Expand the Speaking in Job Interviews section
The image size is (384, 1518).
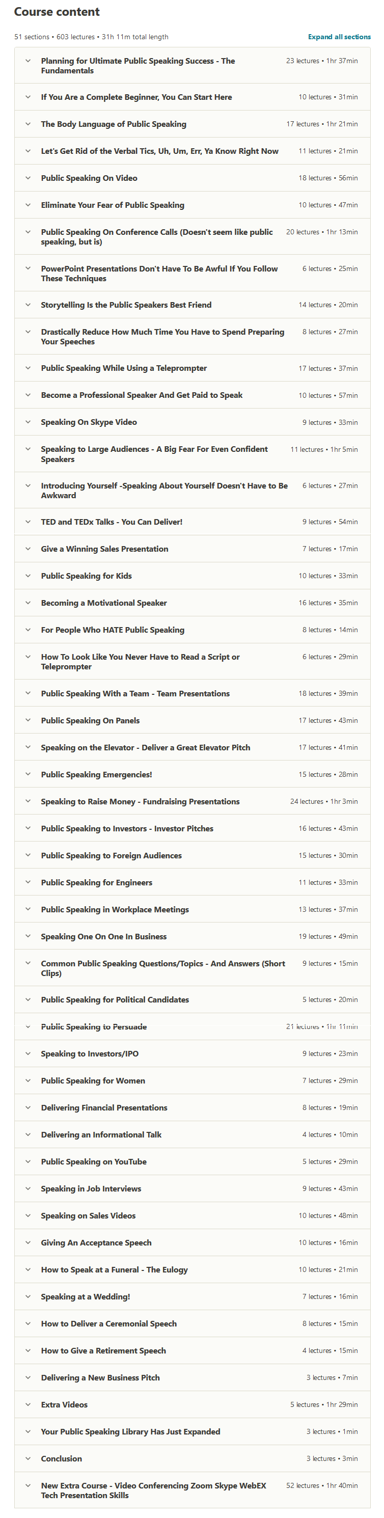(x=91, y=1188)
